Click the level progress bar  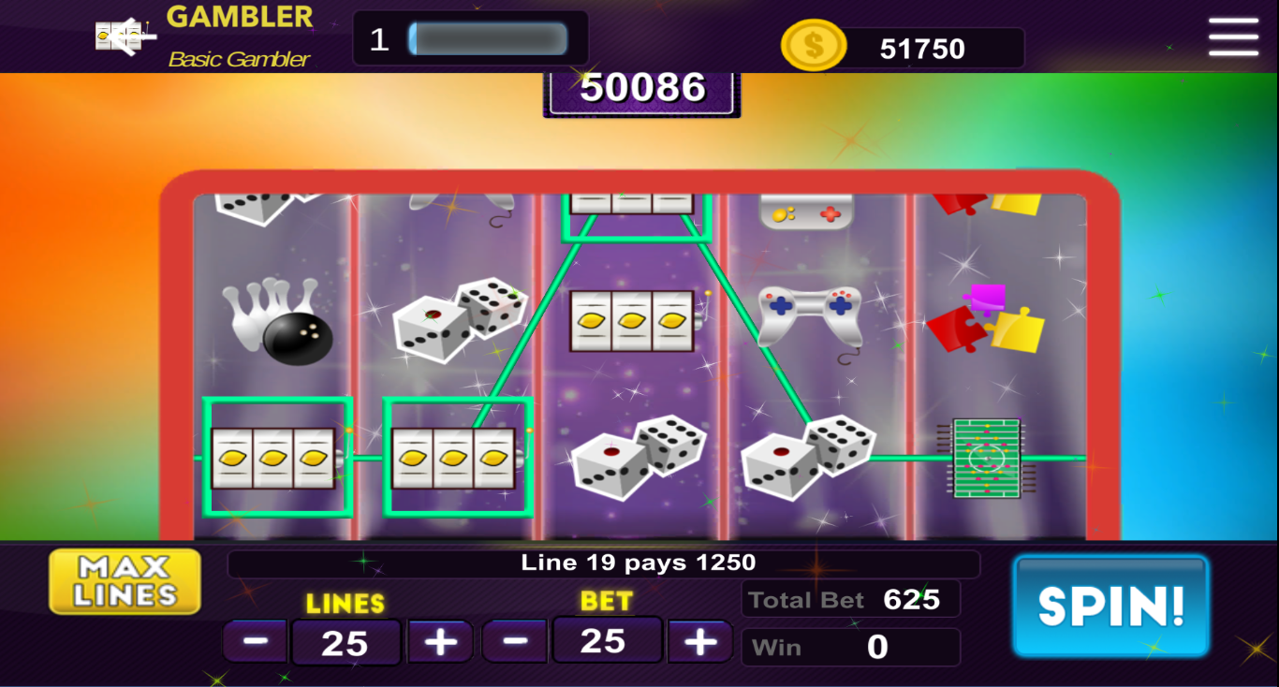(x=488, y=39)
